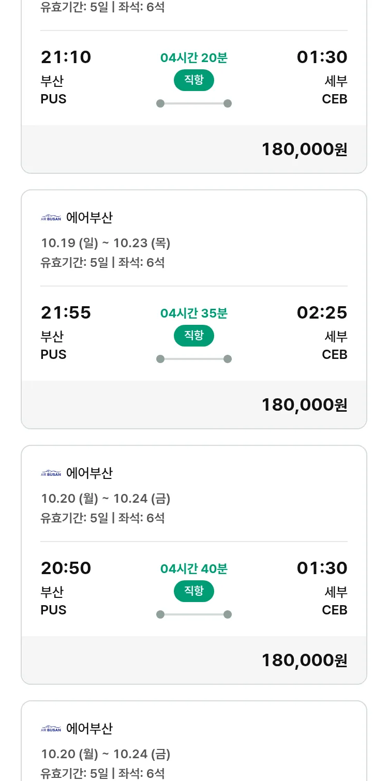This screenshot has height=781, width=388.
Task: Click the 직항 badge on the 21:55 flight
Action: (193, 336)
